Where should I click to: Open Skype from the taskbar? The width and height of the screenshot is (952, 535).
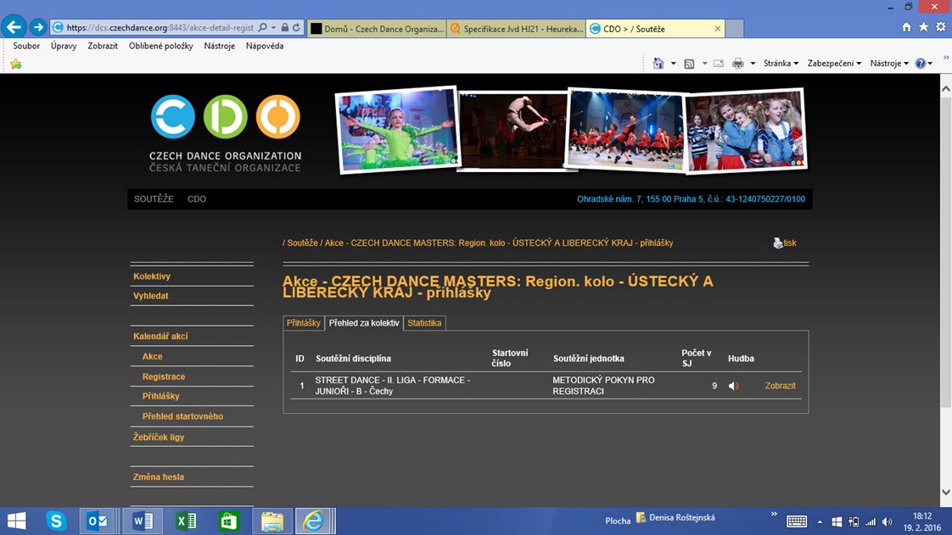point(57,521)
